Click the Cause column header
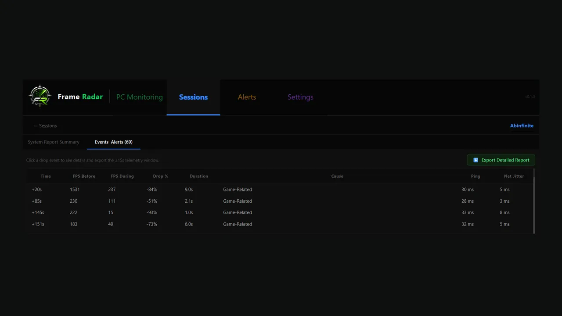 [337, 176]
